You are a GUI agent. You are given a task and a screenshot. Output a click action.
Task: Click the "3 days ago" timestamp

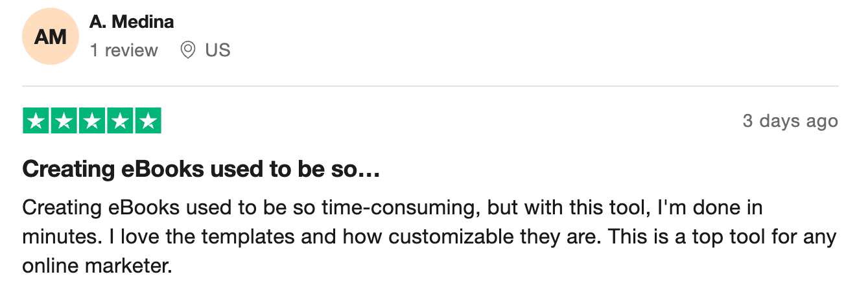click(790, 121)
